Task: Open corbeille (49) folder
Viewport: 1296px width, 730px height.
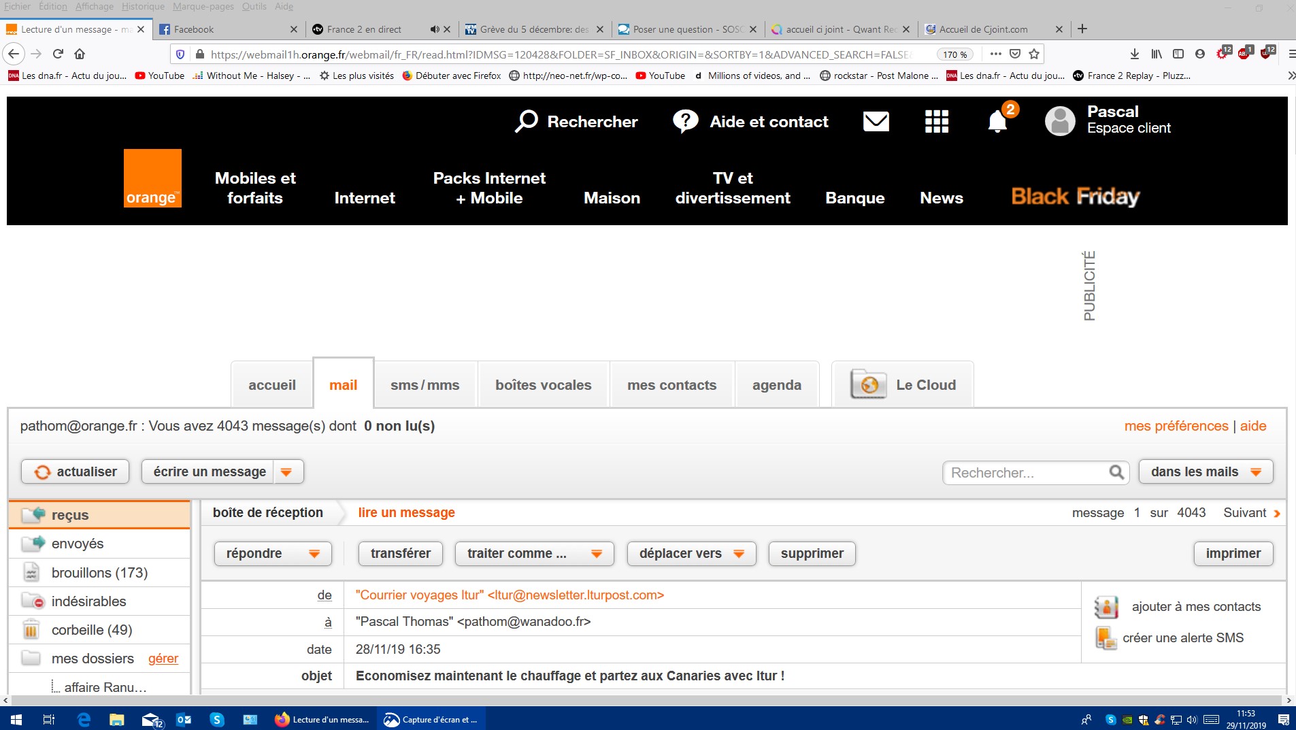Action: click(99, 630)
